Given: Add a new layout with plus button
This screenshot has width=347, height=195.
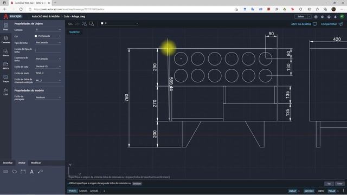Looking at the screenshot, I should 104,191.
